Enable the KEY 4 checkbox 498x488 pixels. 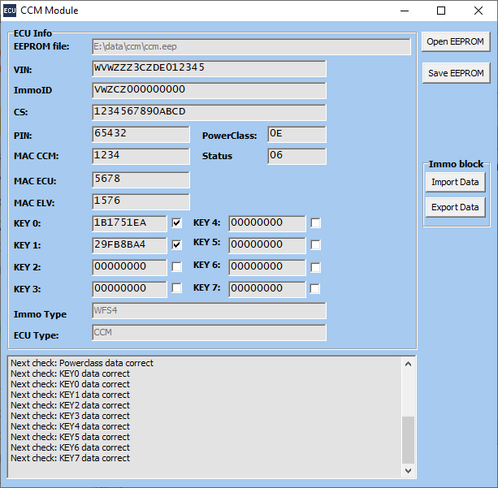[x=315, y=222]
